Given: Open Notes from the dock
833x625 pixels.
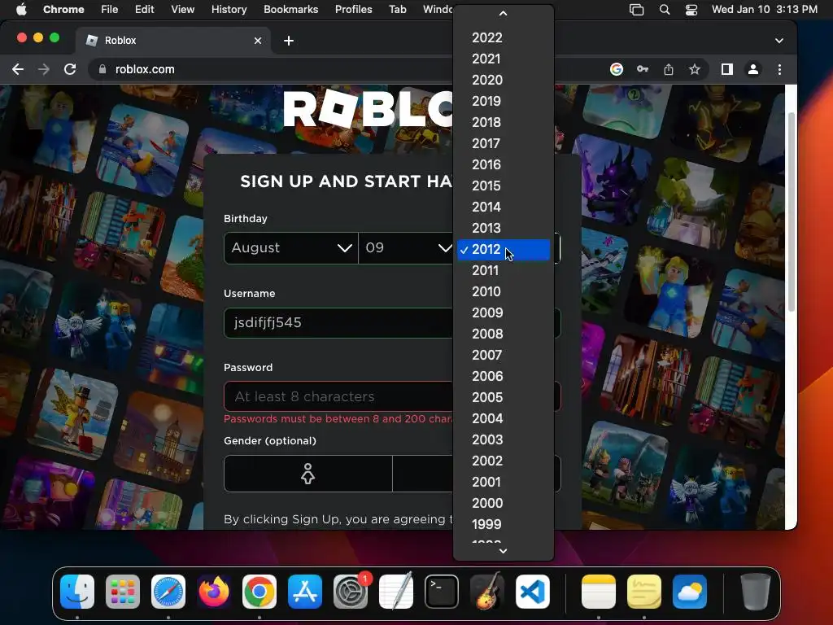Looking at the screenshot, I should point(599,592).
